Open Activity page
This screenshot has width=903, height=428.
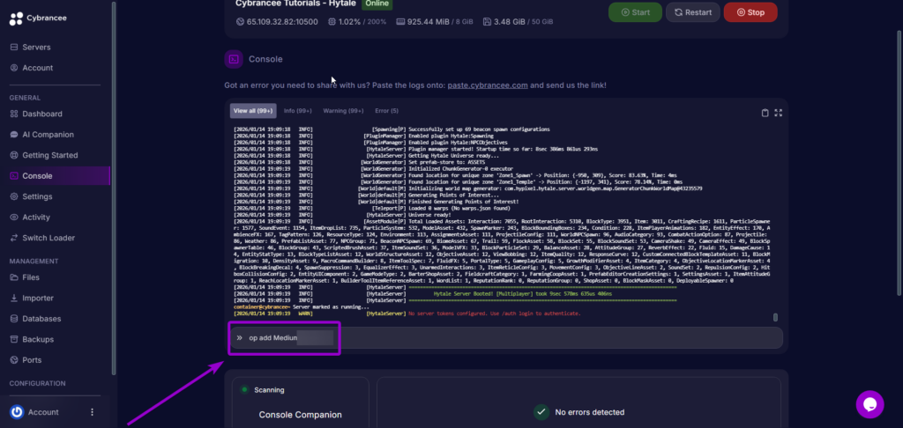(x=36, y=218)
